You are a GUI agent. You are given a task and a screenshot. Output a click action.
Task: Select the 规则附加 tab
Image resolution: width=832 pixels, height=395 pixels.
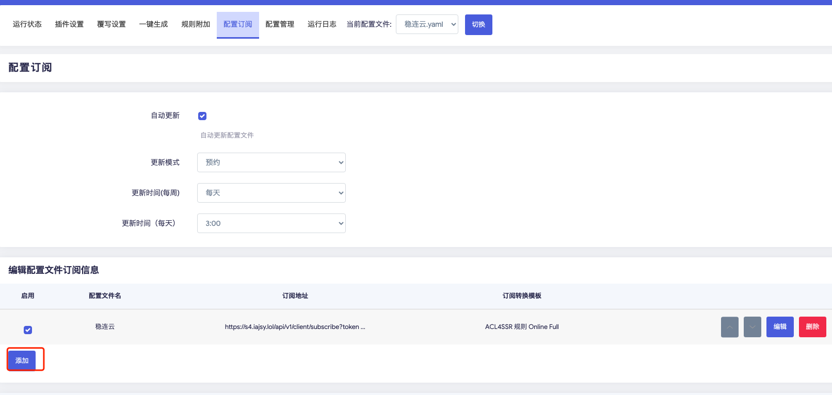[196, 24]
